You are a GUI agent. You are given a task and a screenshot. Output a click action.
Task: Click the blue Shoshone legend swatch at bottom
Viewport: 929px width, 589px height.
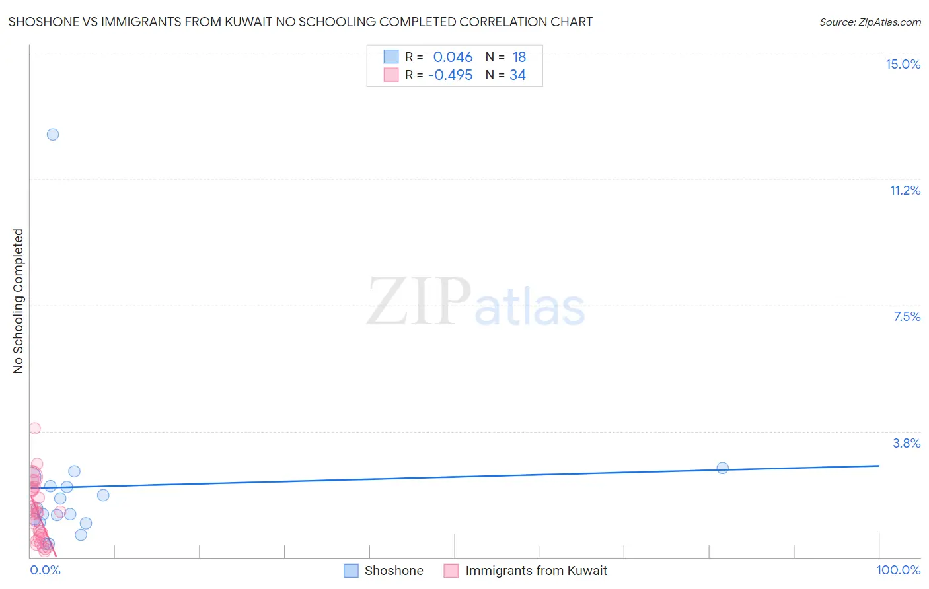point(351,571)
